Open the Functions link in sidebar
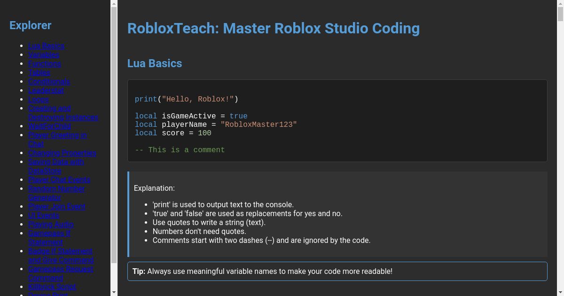This screenshot has height=296, width=564. tap(45, 63)
